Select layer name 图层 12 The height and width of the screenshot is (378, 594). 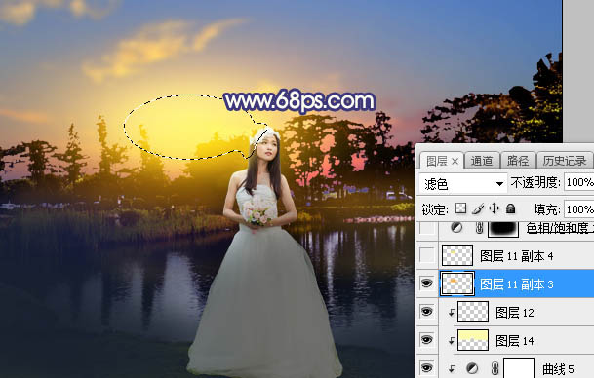click(x=515, y=313)
